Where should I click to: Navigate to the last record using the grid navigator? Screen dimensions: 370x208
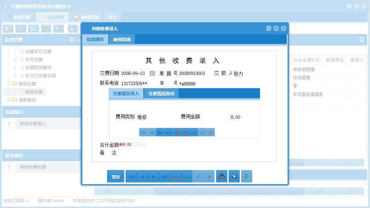pyautogui.click(x=169, y=132)
